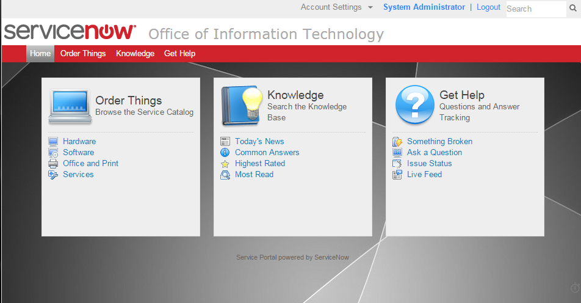This screenshot has width=581, height=303.
Task: Open Today's News link
Action: pyautogui.click(x=259, y=141)
